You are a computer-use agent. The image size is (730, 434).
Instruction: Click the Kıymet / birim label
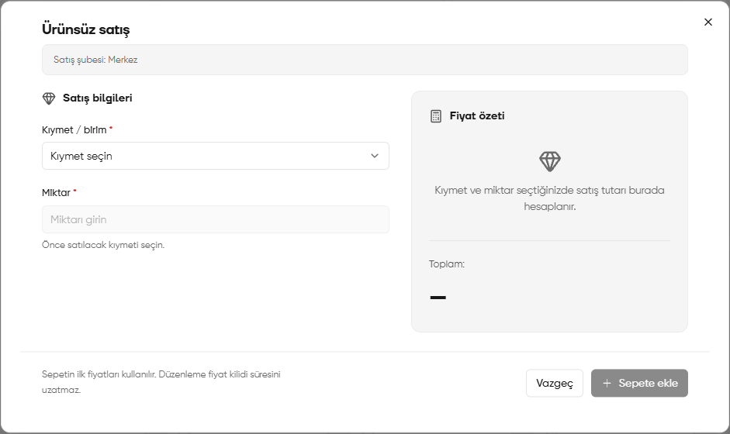74,129
